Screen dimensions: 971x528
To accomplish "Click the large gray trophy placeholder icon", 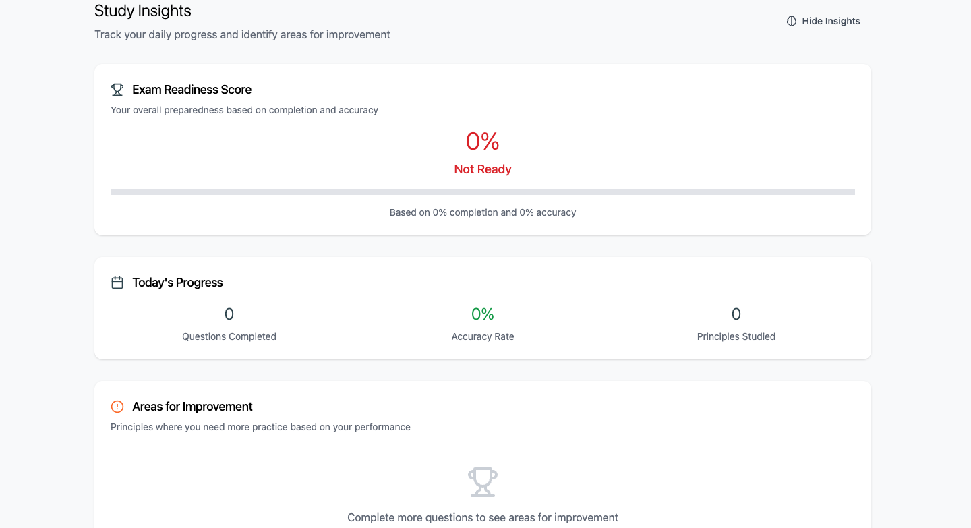I will [483, 482].
